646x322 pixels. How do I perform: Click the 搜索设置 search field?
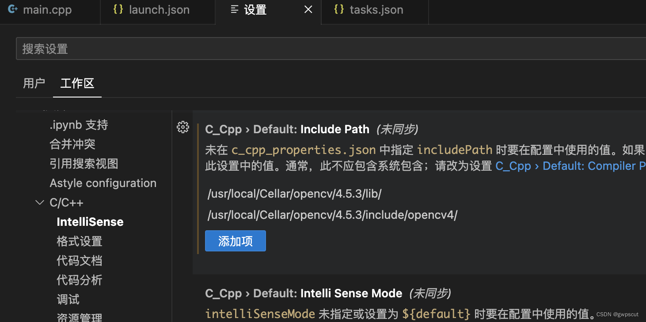click(177, 49)
